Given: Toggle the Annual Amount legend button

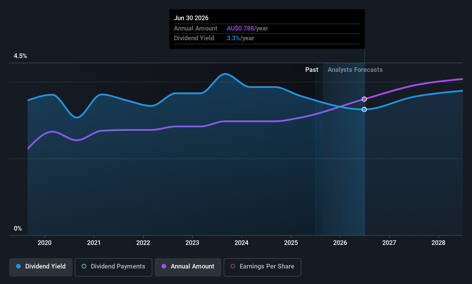Looking at the screenshot, I should point(188,267).
